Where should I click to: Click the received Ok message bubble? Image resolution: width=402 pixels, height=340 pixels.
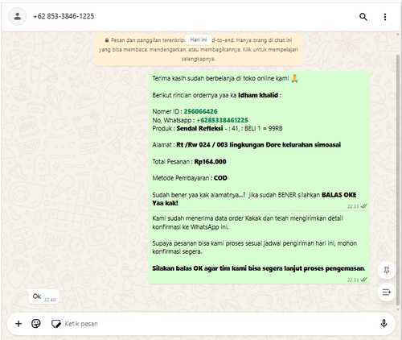[44, 296]
